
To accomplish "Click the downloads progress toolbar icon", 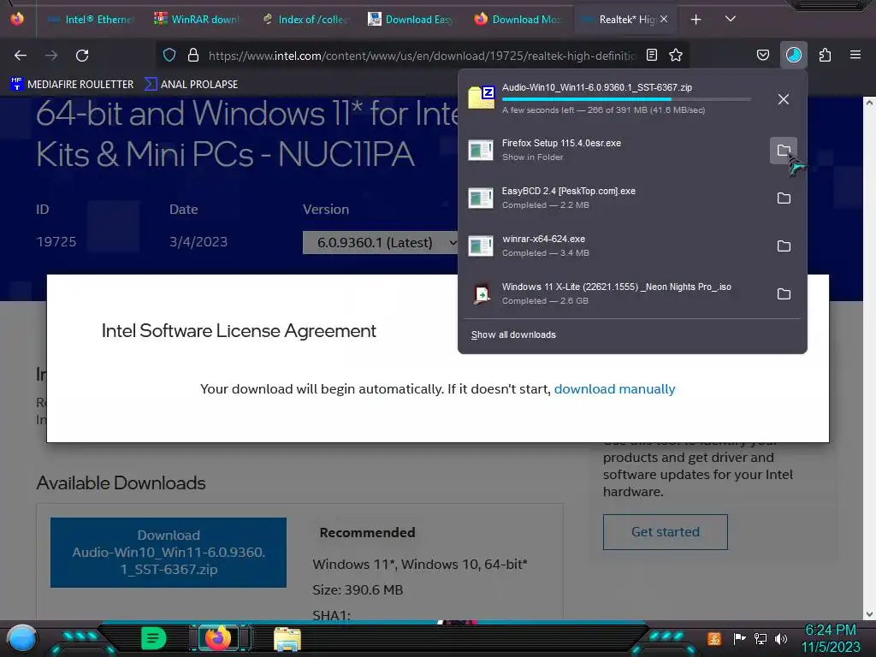I will pos(793,56).
